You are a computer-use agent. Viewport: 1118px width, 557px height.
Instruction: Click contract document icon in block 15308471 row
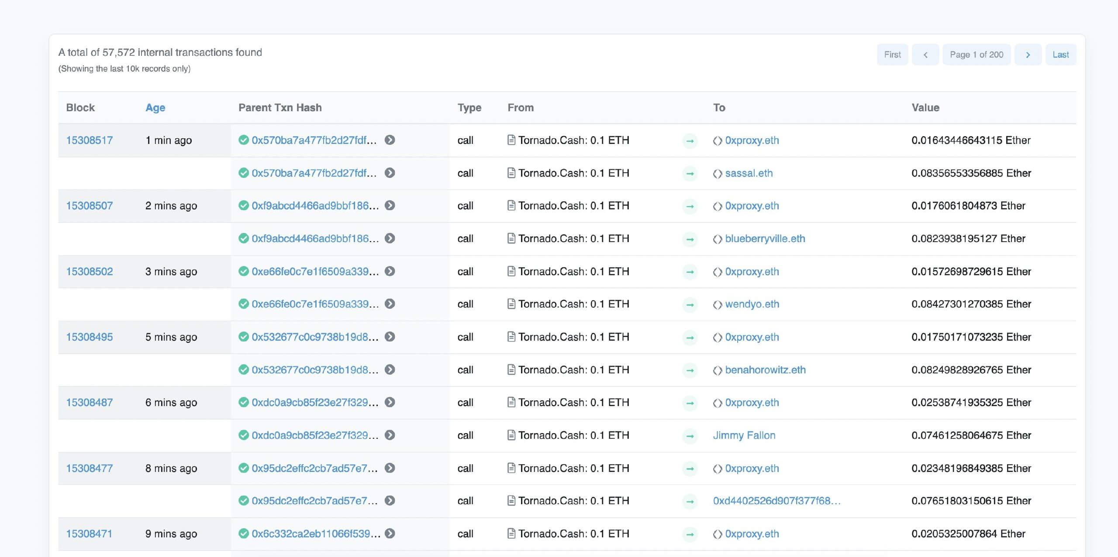click(x=511, y=533)
